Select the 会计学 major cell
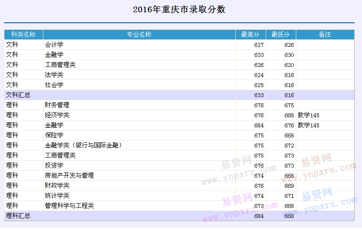Screen dimensions: 362x232 click(54, 45)
